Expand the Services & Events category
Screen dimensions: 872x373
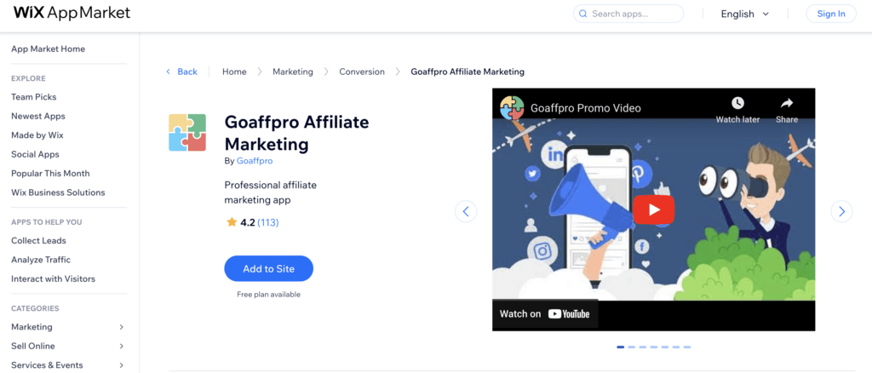(121, 365)
